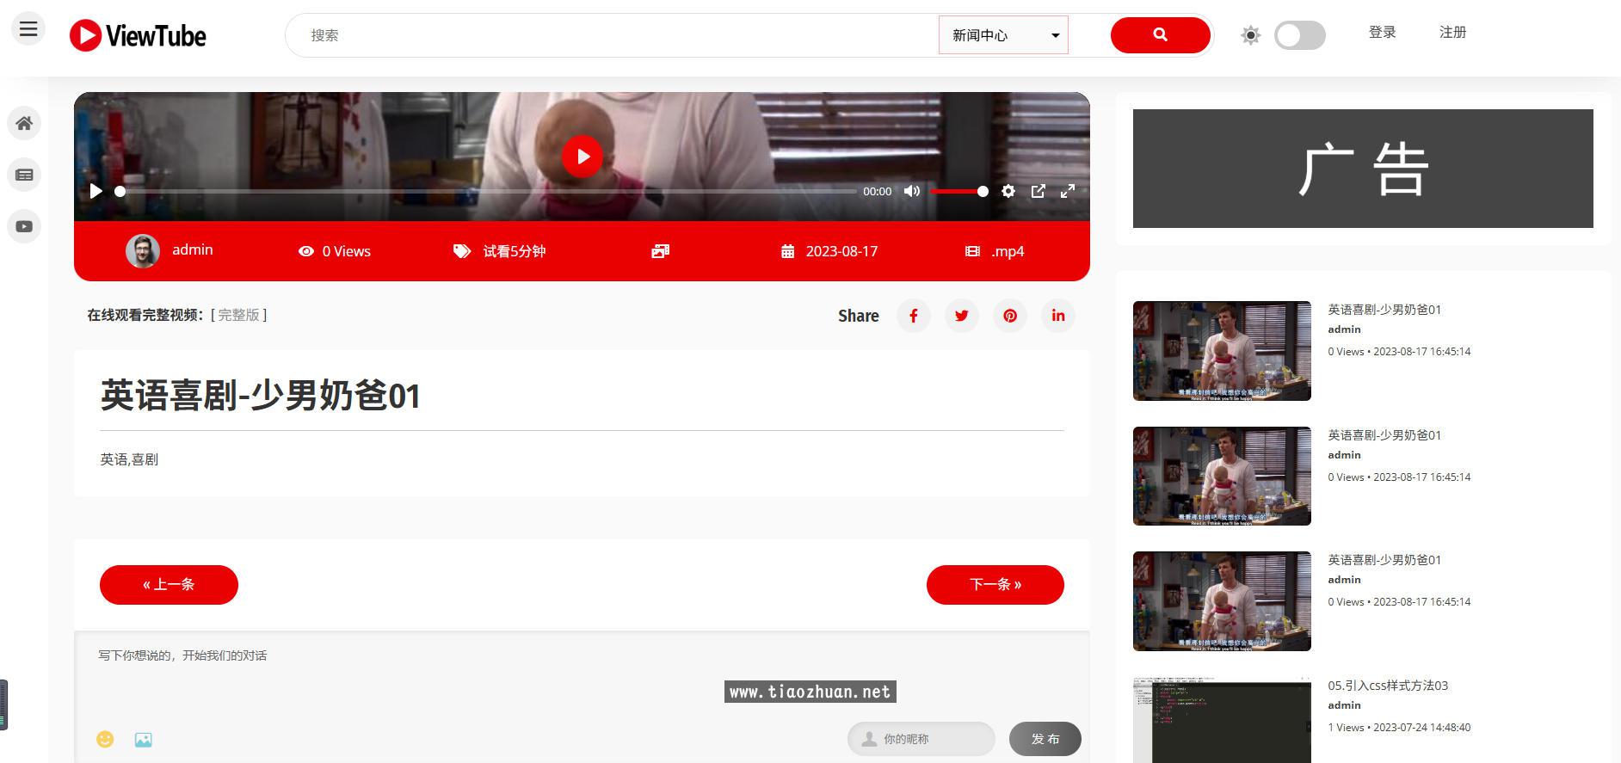The image size is (1621, 763).
Task: Click the red search magnifier button
Action: click(x=1160, y=35)
